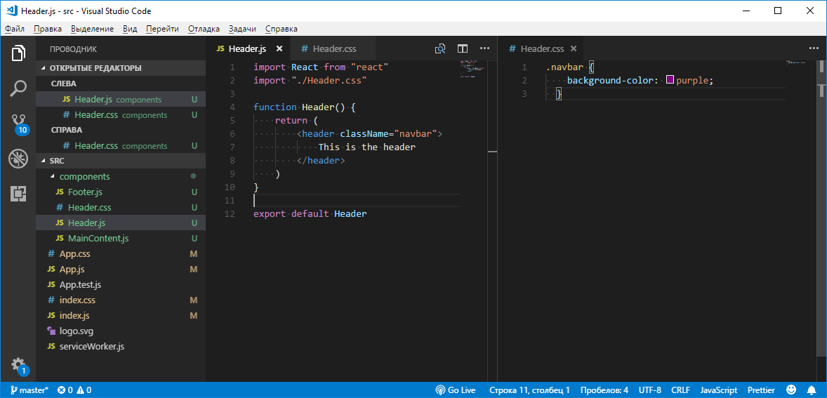827x398 pixels.
Task: Click the errors and warnings status indicator
Action: tap(74, 390)
